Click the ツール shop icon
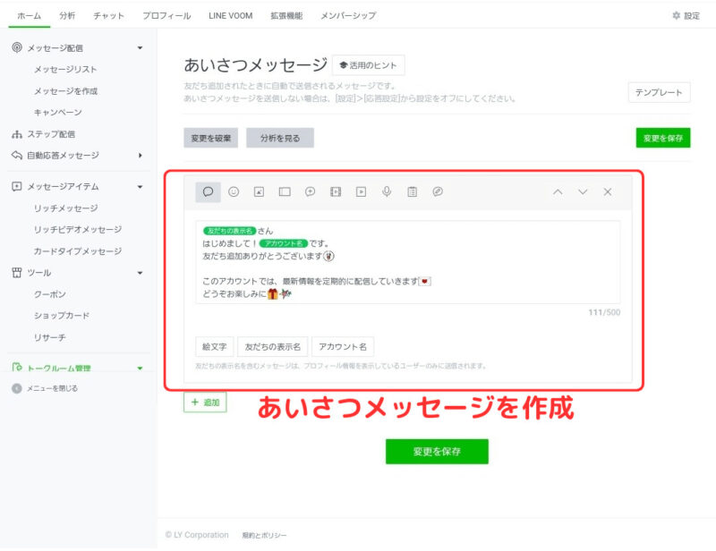This screenshot has height=551, width=716. tap(17, 273)
